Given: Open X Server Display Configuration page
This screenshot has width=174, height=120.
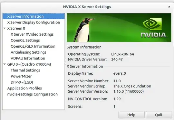Looking at the screenshot, I should click(34, 23).
